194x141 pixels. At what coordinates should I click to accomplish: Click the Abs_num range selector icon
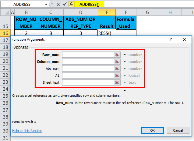(x=117, y=69)
